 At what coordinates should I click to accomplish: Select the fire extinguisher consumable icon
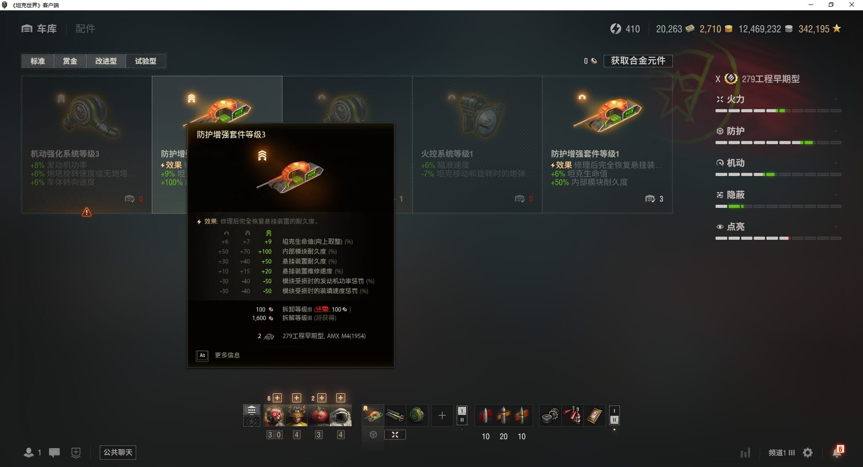(572, 415)
